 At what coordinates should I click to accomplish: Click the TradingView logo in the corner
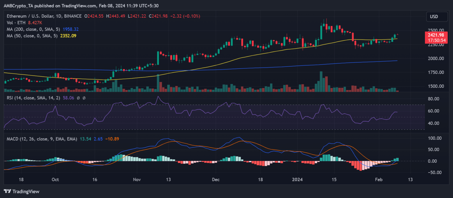click(x=21, y=192)
